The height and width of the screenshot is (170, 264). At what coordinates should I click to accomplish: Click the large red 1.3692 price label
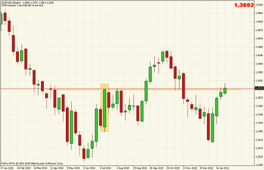[x=244, y=5]
